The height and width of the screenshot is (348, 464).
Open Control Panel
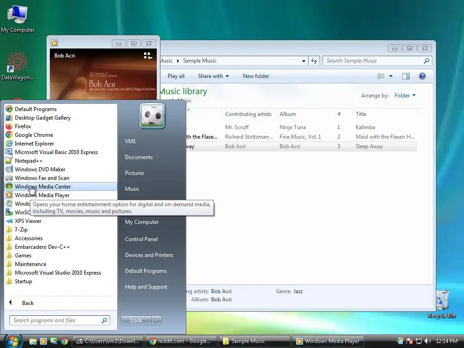pyautogui.click(x=141, y=239)
